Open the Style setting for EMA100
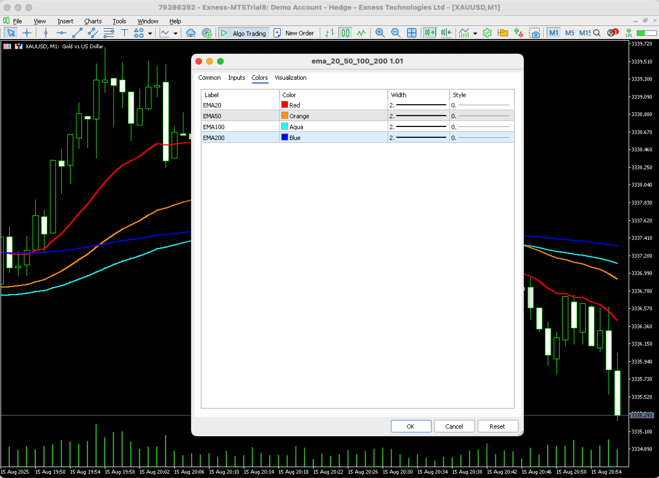The width and height of the screenshot is (659, 478). coord(481,127)
